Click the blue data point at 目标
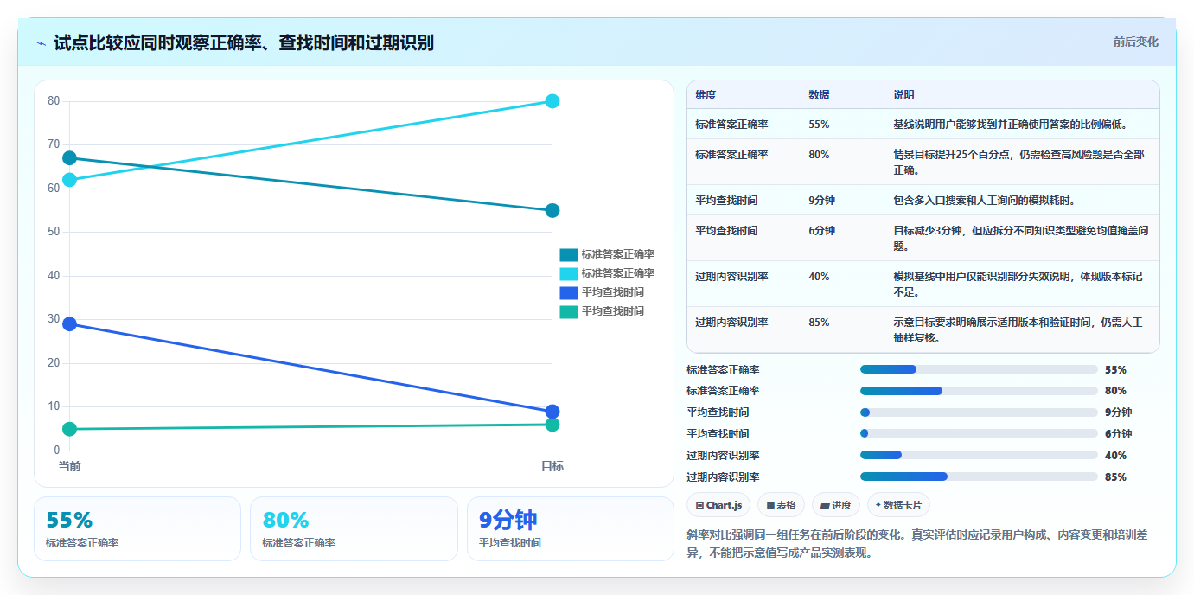 [552, 412]
